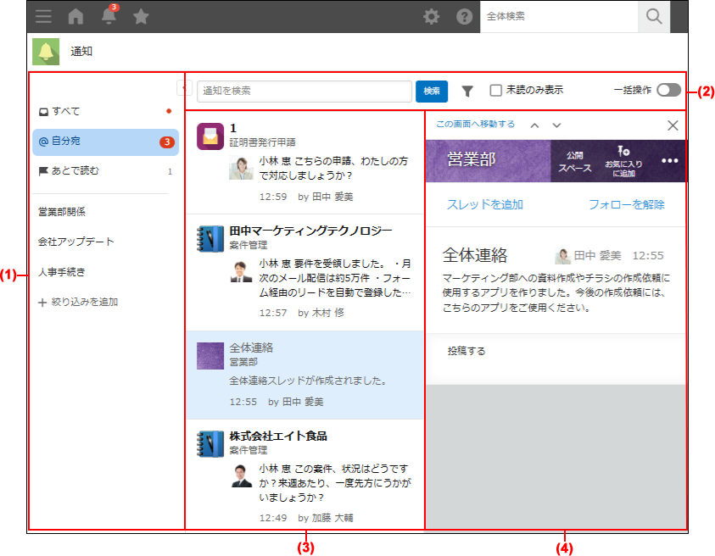Click the 12:57 by 木村 修 timestamp
The image size is (715, 556).
pos(301,313)
